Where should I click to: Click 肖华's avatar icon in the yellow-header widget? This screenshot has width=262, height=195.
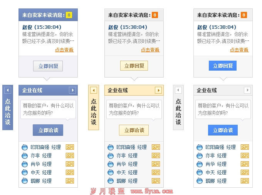click(x=111, y=164)
